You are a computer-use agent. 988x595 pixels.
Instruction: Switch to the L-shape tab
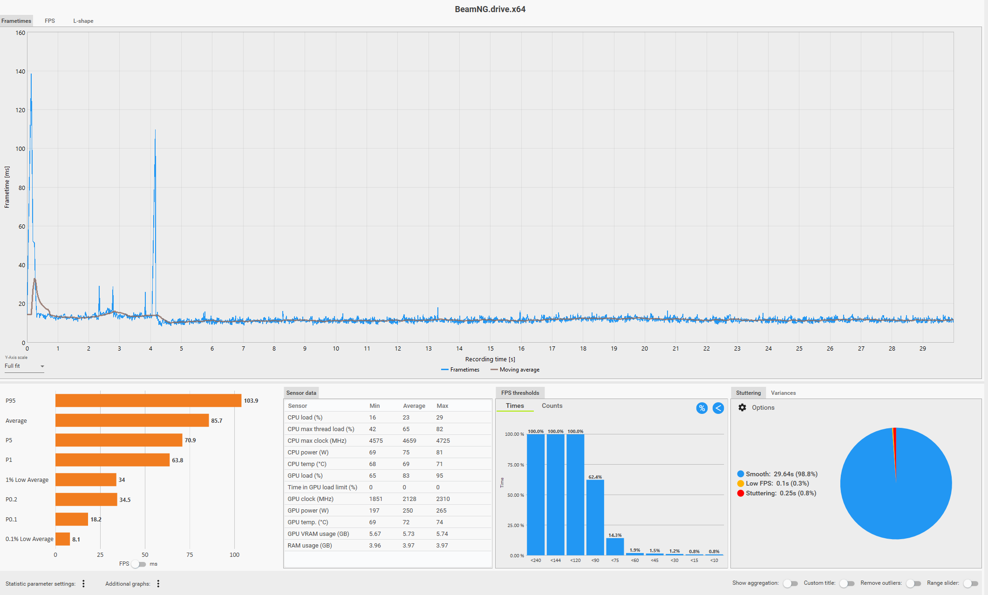83,21
